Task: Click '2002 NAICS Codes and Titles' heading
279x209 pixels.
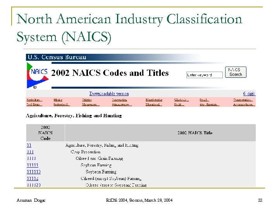Action: click(x=110, y=73)
